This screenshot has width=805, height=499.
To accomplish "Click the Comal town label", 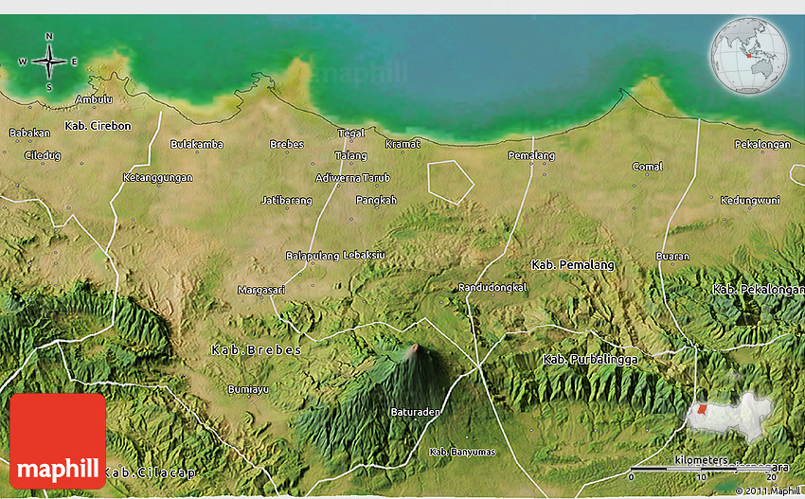I will [648, 167].
